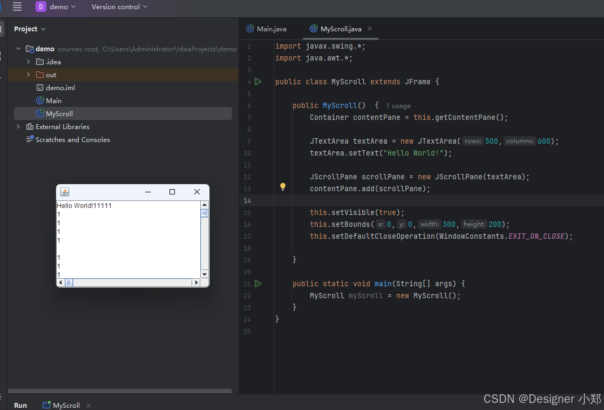Run main method gutter icon at line 21
This screenshot has width=604, height=410.
pyautogui.click(x=258, y=284)
